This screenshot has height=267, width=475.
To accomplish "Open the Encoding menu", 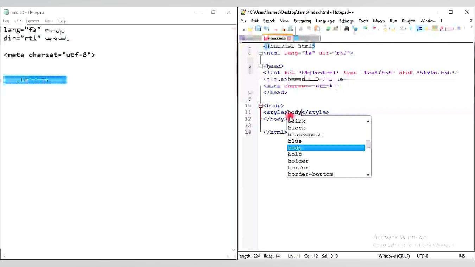I will coord(302,21).
